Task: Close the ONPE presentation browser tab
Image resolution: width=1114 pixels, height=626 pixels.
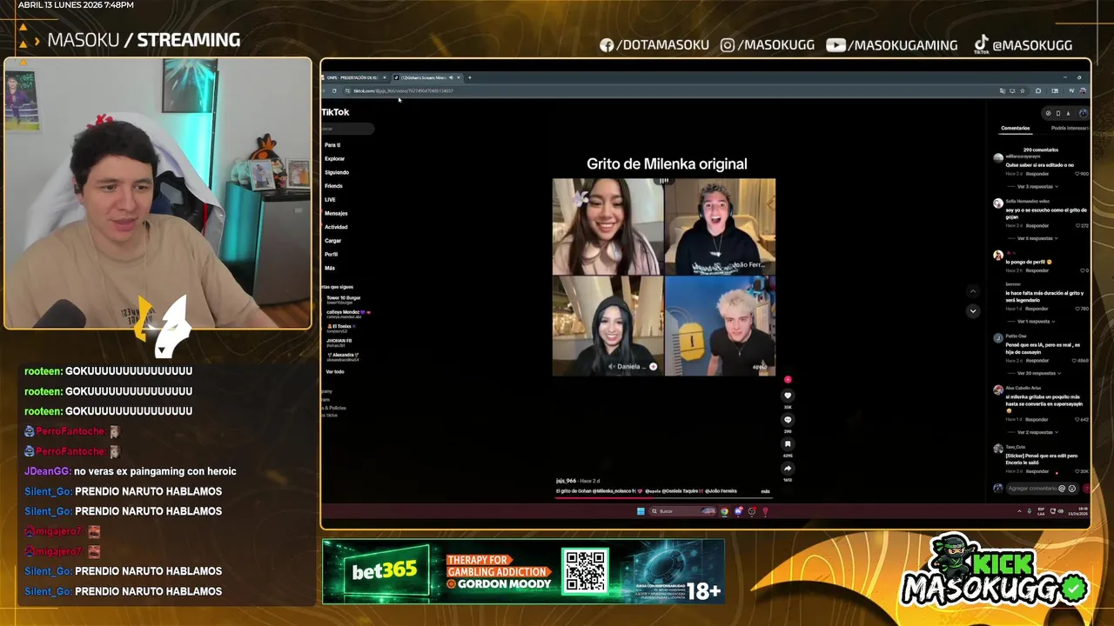Action: pos(384,77)
